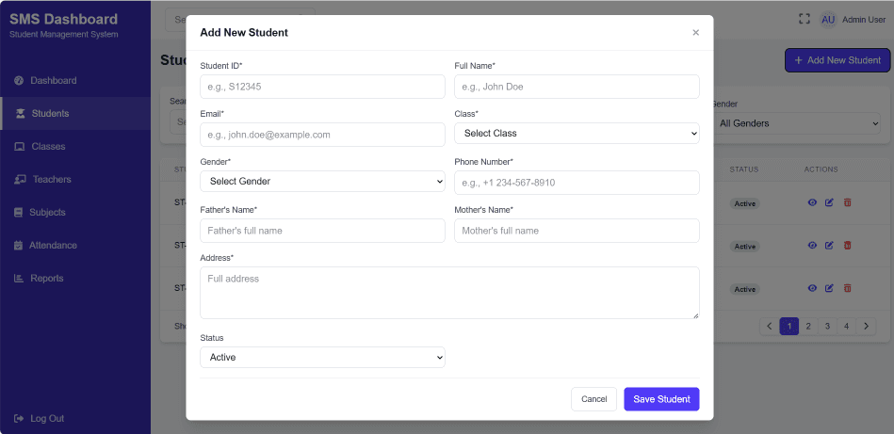The height and width of the screenshot is (434, 894).
Task: Go to page 3 in pagination
Action: (x=827, y=327)
